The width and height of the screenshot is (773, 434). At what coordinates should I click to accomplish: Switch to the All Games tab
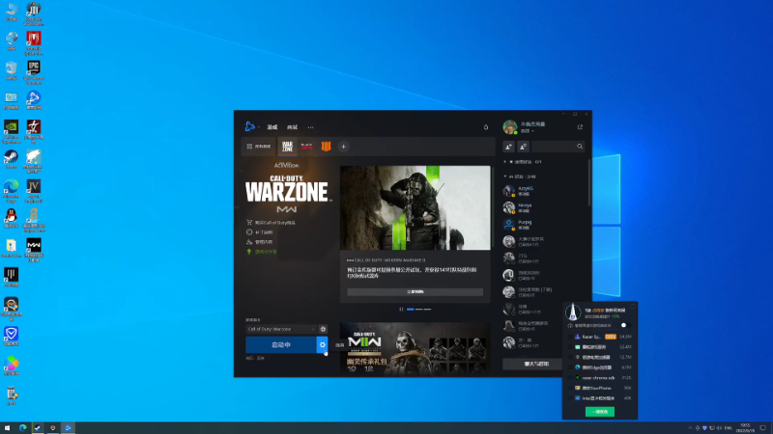pyautogui.click(x=259, y=147)
